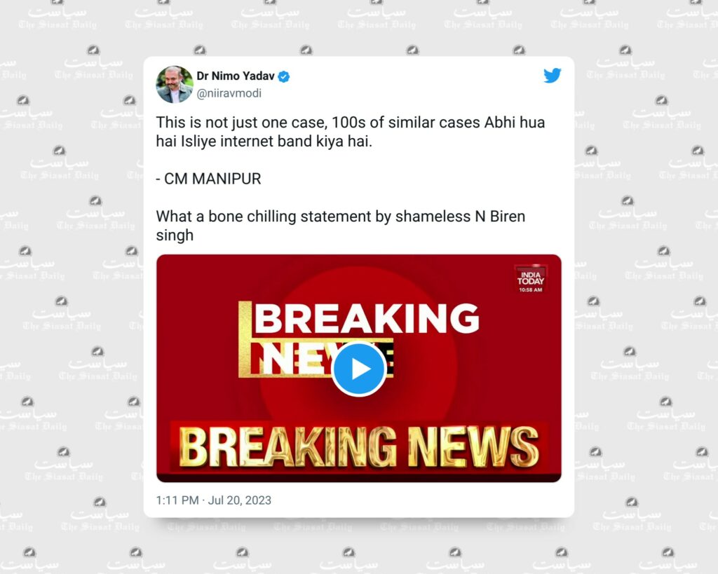Click the 10:58 AM clock in video

coord(530,289)
